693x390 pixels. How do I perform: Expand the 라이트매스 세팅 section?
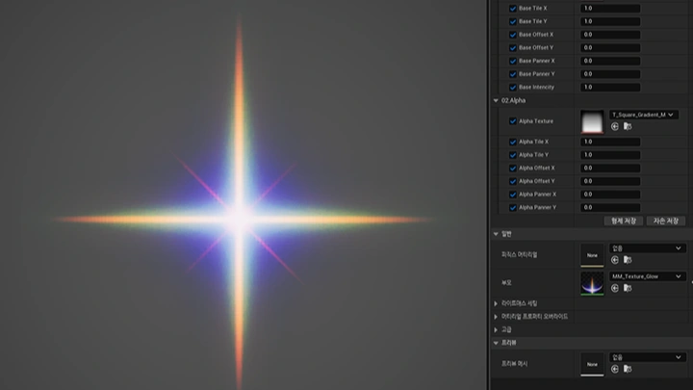click(497, 303)
